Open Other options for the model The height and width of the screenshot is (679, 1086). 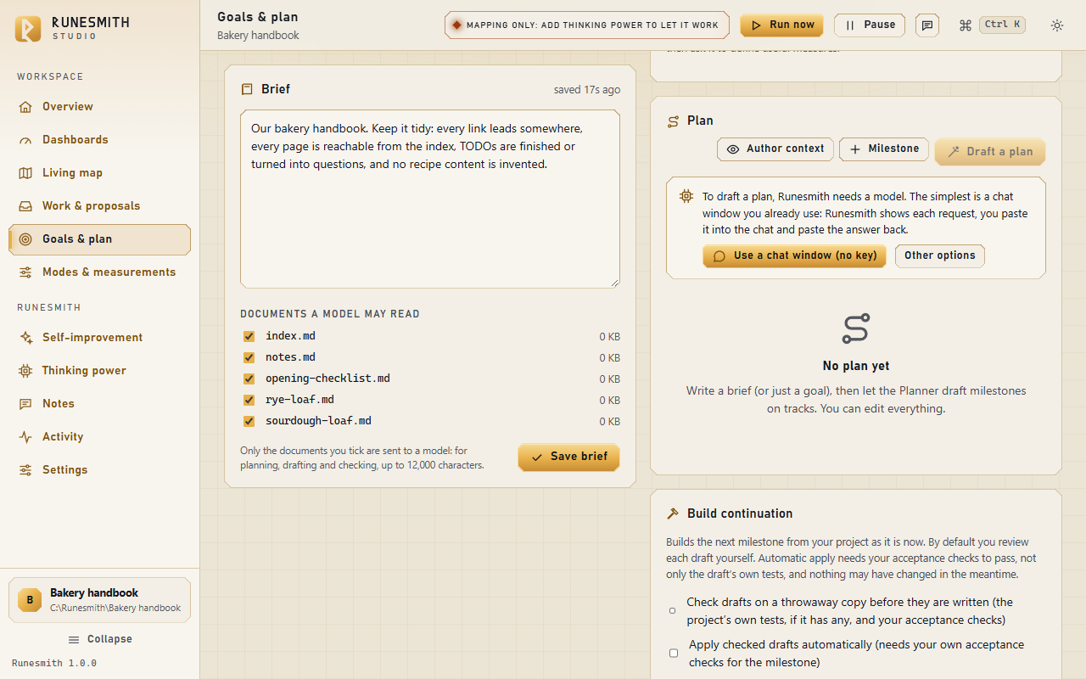click(x=940, y=256)
